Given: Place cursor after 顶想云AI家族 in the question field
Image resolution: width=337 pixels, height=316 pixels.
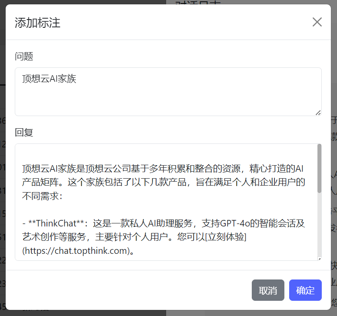Looking at the screenshot, I should (77, 79).
